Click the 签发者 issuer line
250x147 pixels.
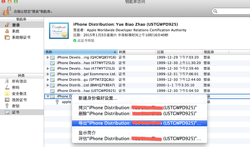coord(130,30)
